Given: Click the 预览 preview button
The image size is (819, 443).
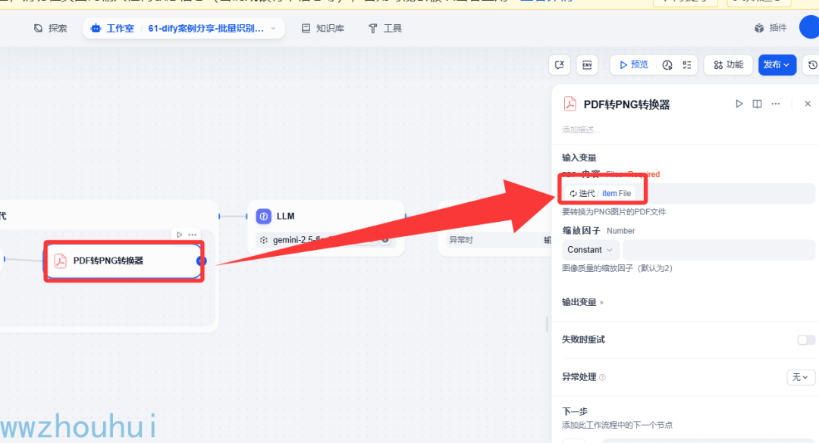Looking at the screenshot, I should pos(633,64).
